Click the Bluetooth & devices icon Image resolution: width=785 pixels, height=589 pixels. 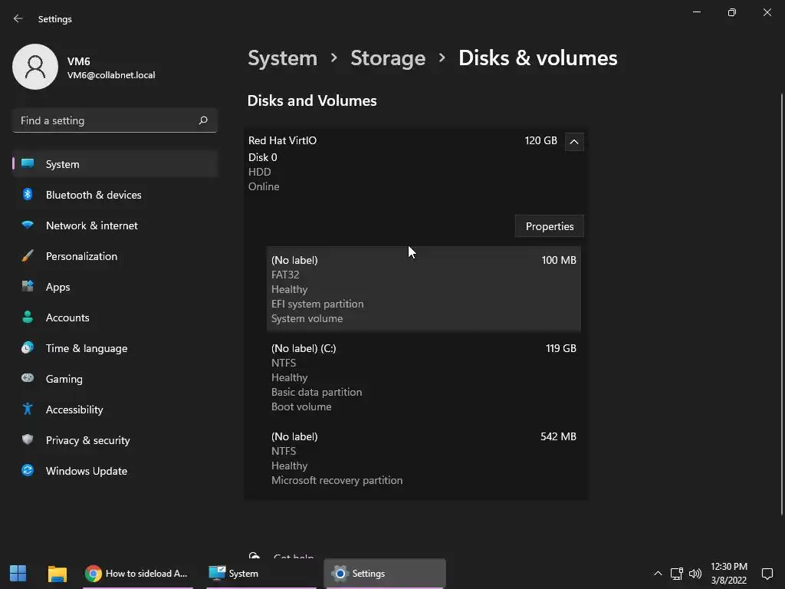[28, 195]
